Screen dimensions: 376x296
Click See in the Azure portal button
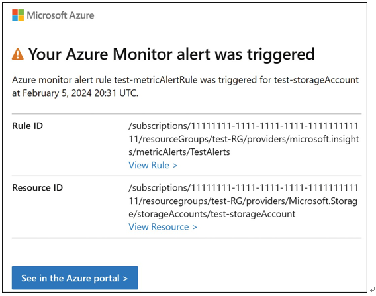coord(75,277)
